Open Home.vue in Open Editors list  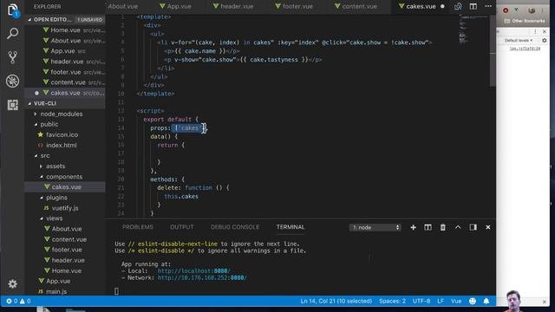pos(65,30)
